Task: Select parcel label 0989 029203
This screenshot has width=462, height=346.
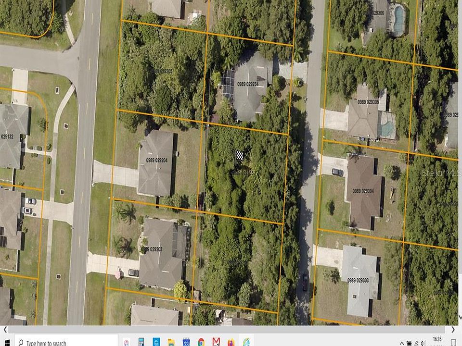Action: [x=152, y=249]
